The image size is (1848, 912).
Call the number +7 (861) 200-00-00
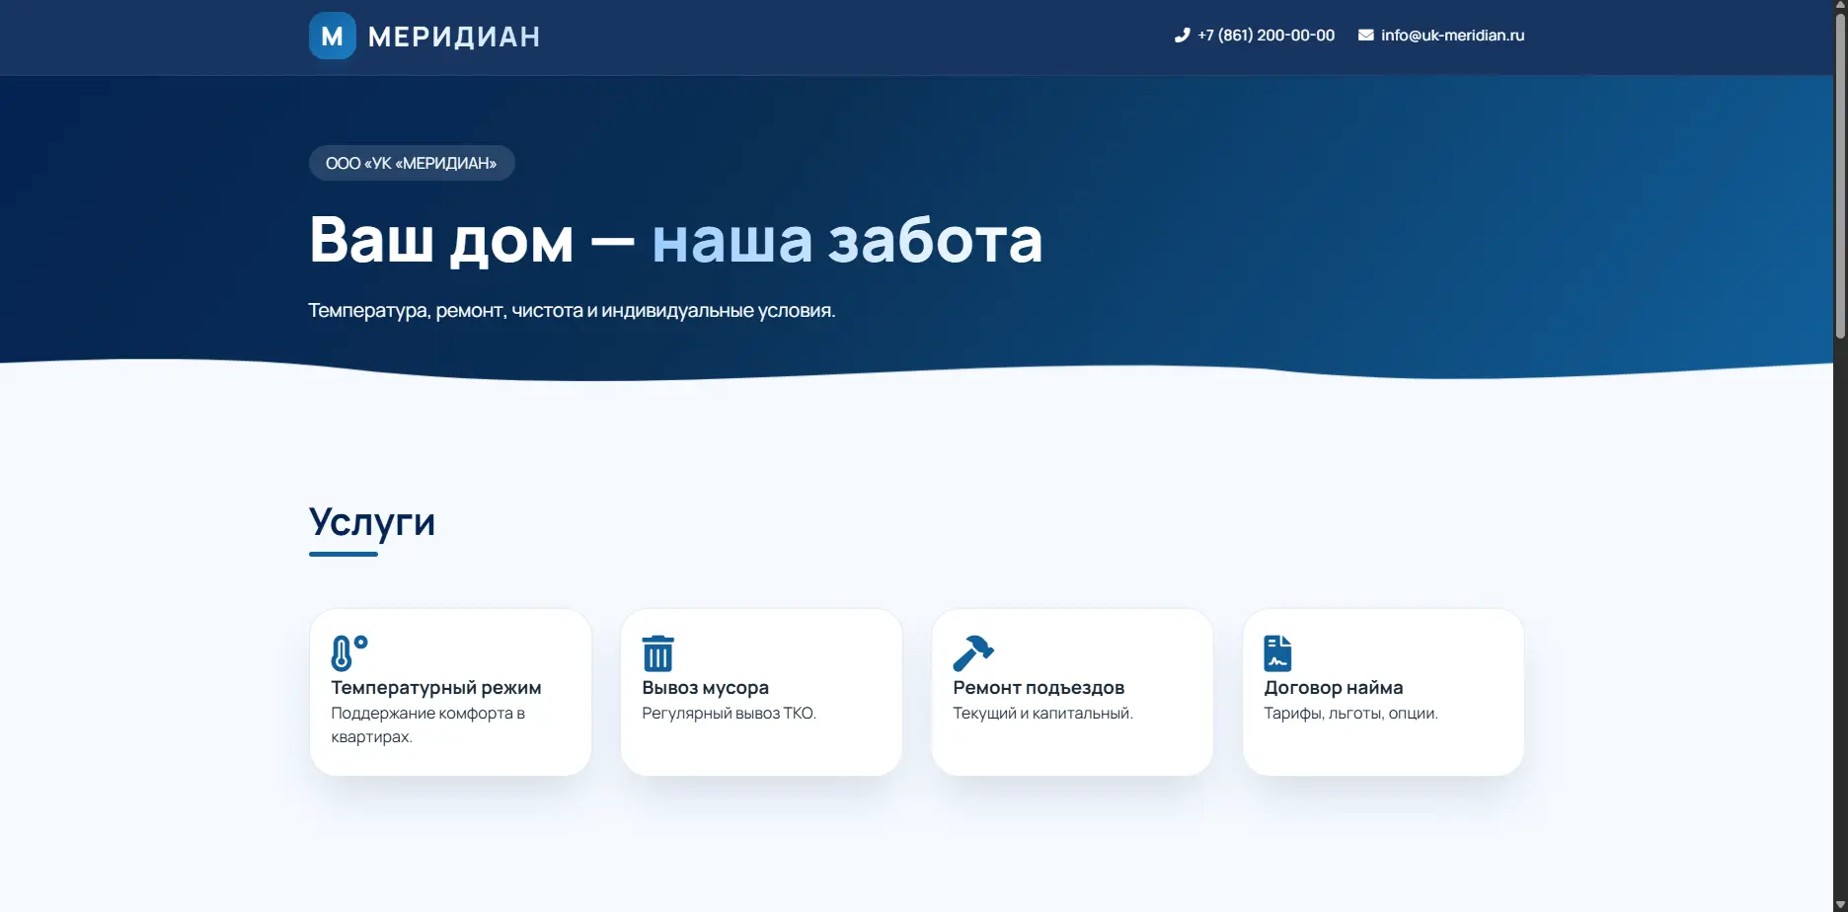point(1266,36)
